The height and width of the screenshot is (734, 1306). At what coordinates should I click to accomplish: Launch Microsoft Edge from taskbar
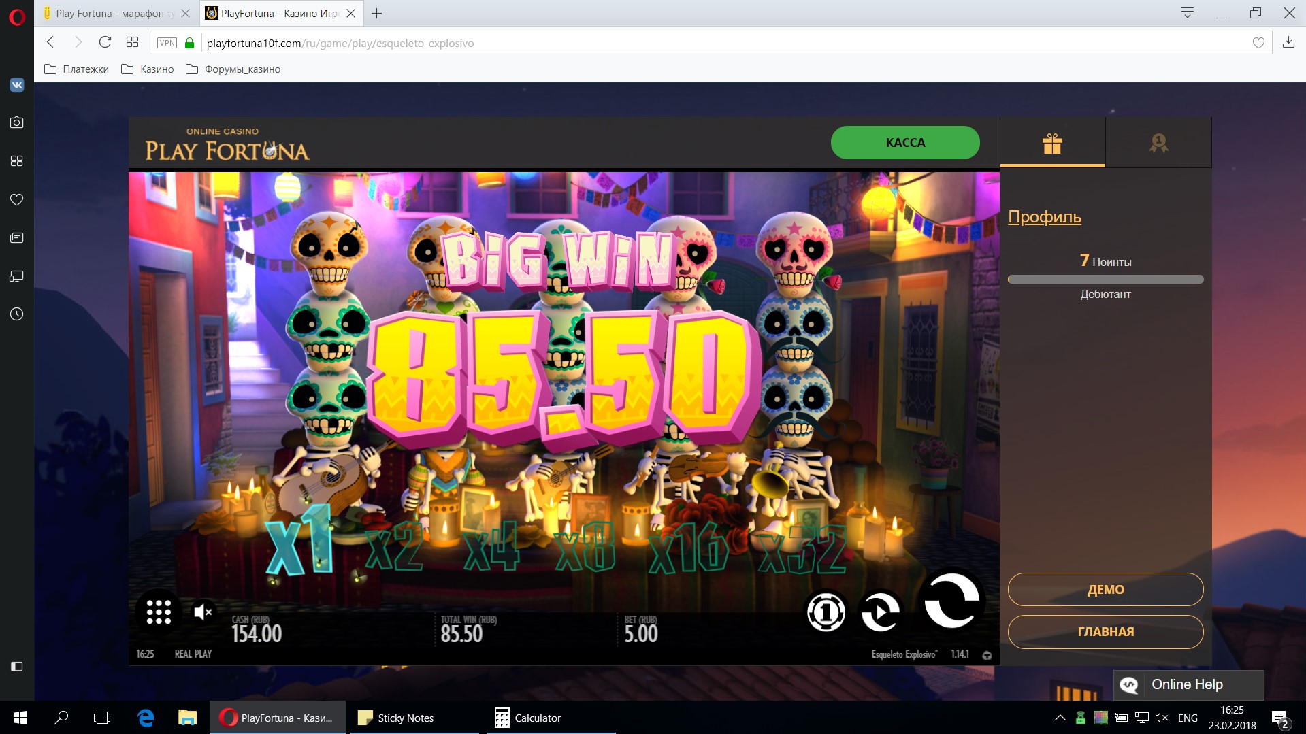[x=146, y=718]
